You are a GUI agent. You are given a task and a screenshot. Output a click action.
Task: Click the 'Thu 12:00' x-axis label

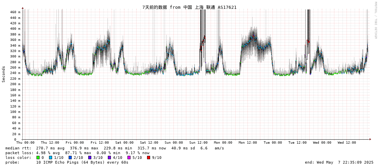click(50, 143)
